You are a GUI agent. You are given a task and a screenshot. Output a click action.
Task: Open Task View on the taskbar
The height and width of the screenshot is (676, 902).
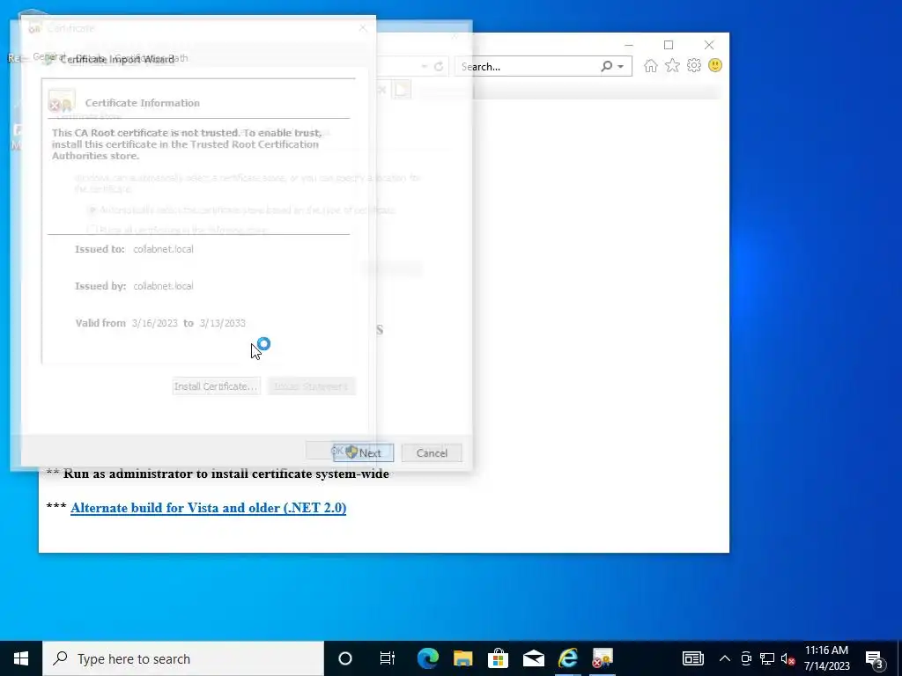[x=388, y=658]
